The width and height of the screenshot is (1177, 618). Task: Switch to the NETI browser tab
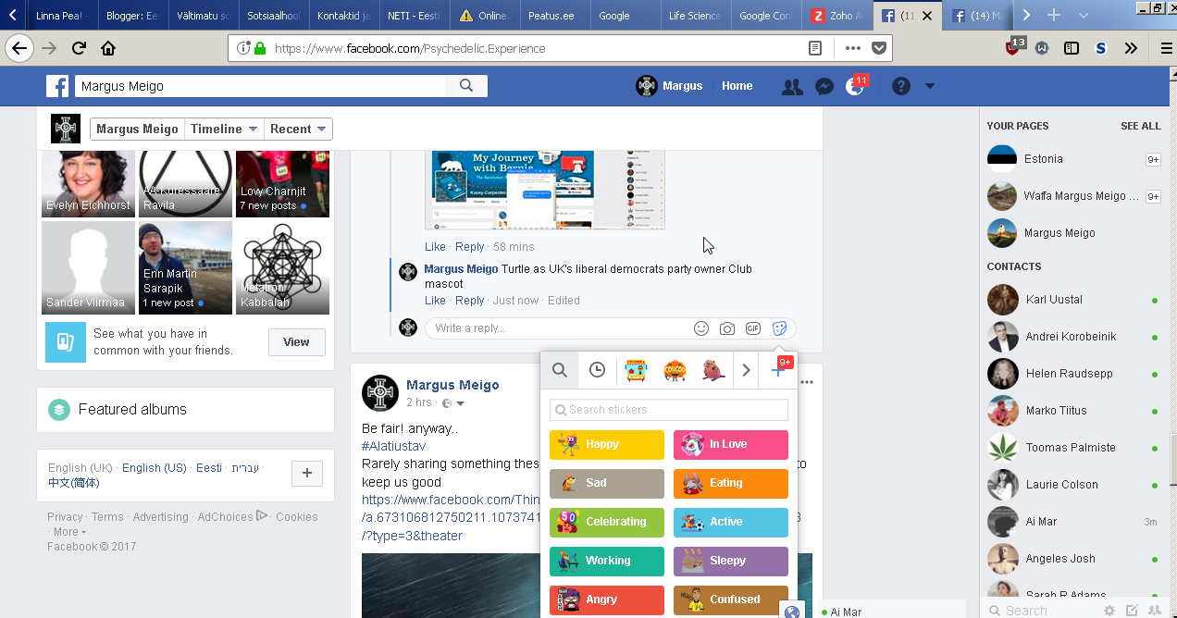[415, 16]
